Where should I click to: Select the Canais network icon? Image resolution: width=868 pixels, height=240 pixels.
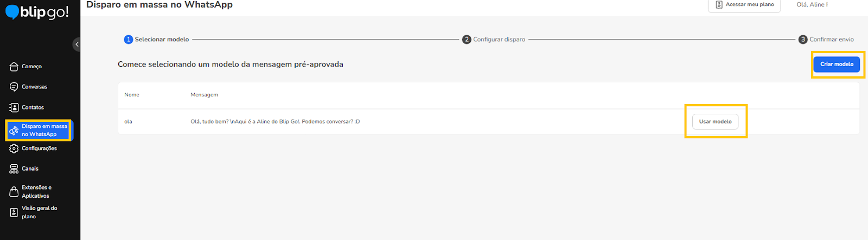pyautogui.click(x=14, y=169)
